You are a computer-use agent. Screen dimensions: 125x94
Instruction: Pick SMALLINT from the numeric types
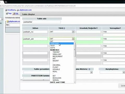pyautogui.click(x=57, y=54)
